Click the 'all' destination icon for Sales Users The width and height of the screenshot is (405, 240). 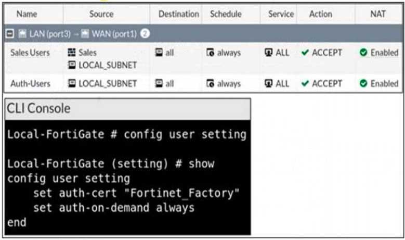[159, 53]
